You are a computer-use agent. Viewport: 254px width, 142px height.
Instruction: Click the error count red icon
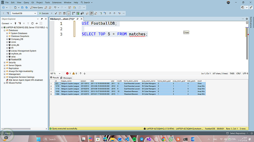[x=67, y=73]
